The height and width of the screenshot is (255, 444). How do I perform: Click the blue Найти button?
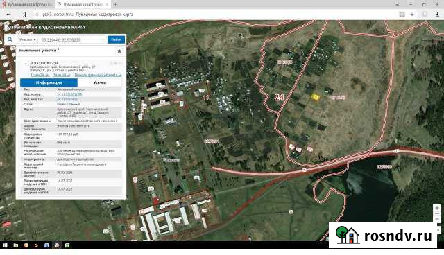click(x=116, y=39)
